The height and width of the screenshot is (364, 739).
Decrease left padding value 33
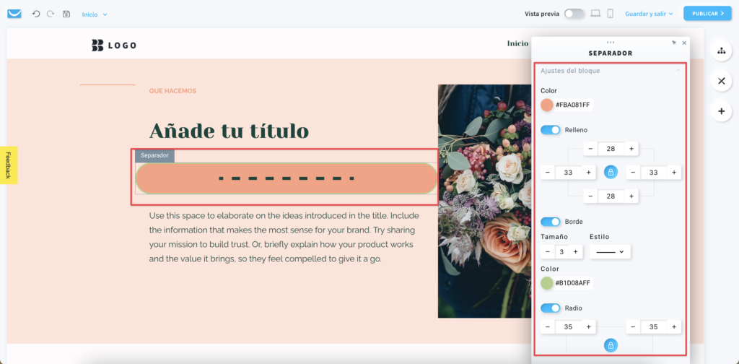pyautogui.click(x=548, y=173)
